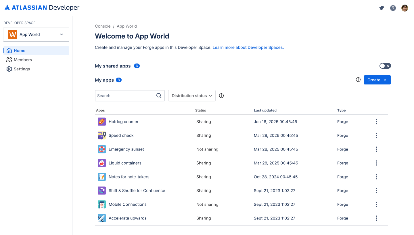
Task: Click into the Search apps field
Action: pos(125,96)
